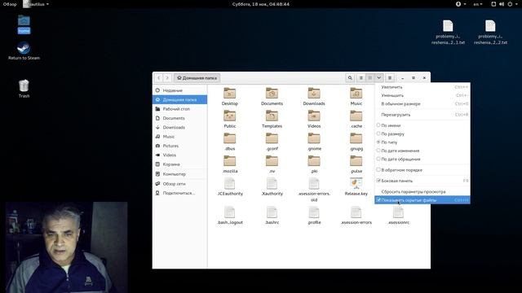Select the .gconf hidden folder

click(x=272, y=142)
